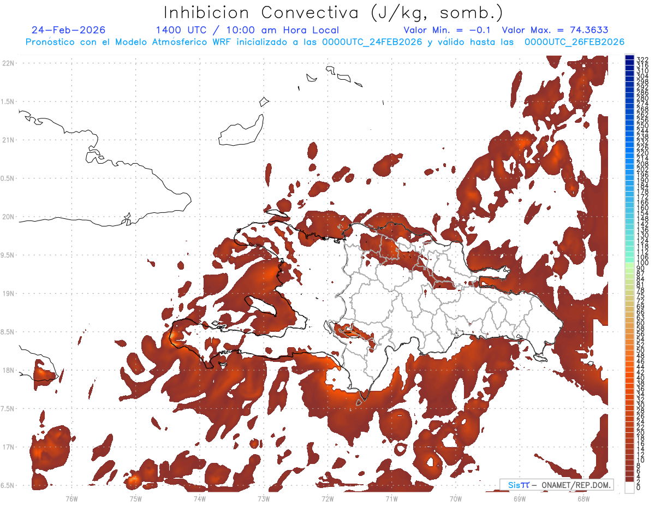The image size is (655, 506).
Task: Click the "0000UTC_26FEB2026" valid-until time text
Action: (x=575, y=42)
